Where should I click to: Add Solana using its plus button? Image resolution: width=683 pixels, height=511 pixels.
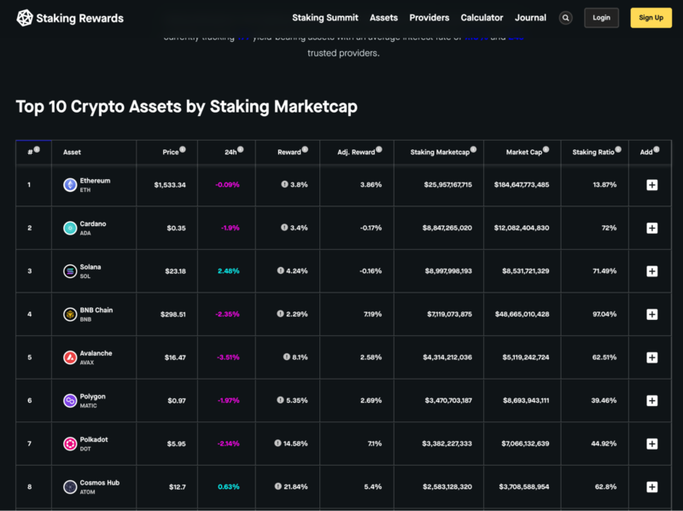[652, 271]
